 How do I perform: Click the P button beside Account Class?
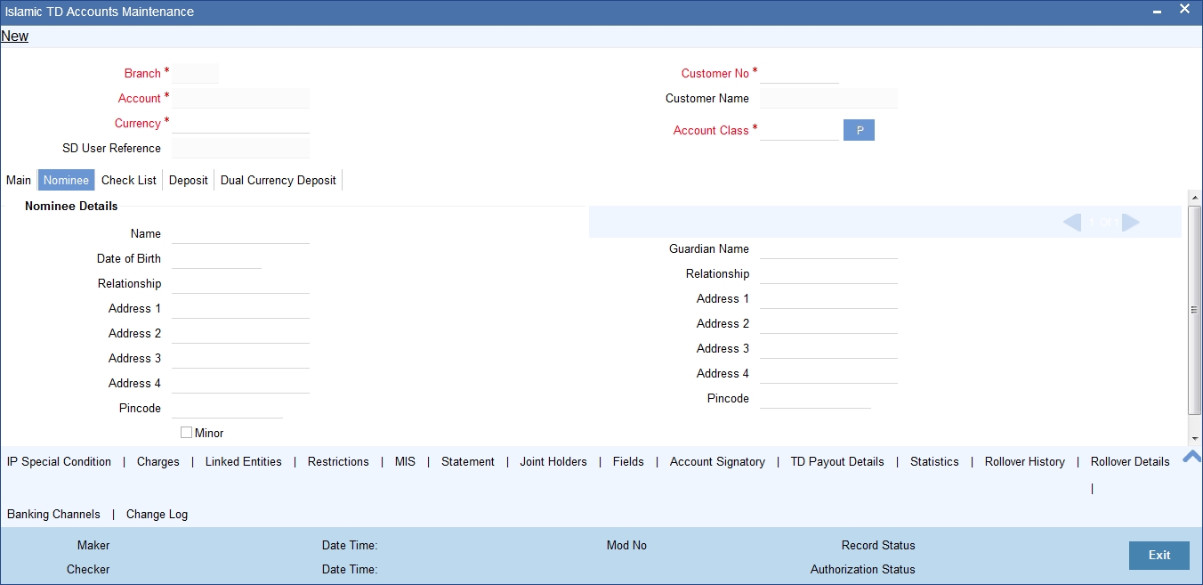pyautogui.click(x=860, y=130)
